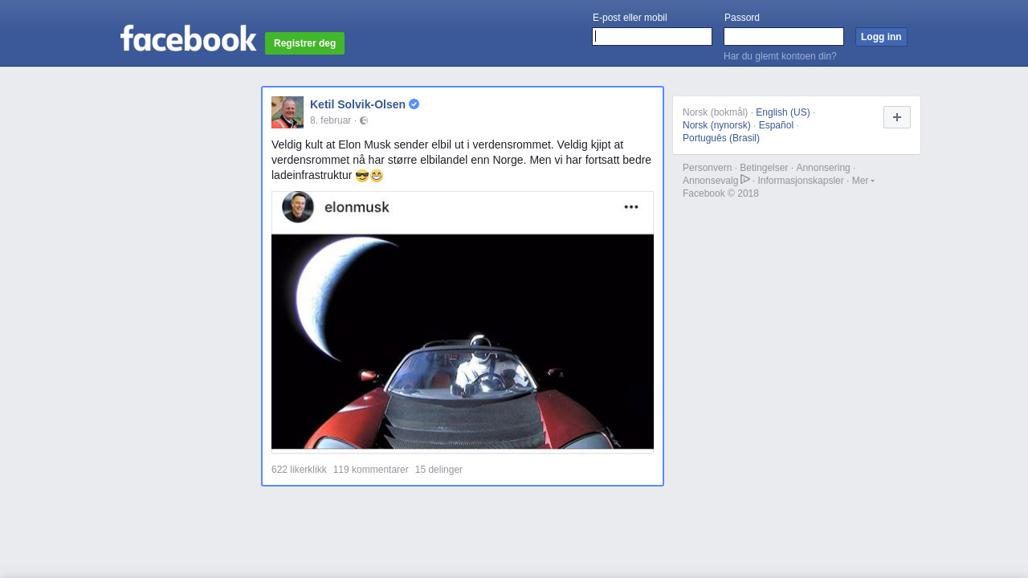Switch language to Norsk (nynorsk)
Viewport: 1028px width, 578px height.
tap(716, 125)
